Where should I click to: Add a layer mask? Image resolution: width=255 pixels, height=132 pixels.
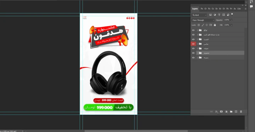point(221,112)
